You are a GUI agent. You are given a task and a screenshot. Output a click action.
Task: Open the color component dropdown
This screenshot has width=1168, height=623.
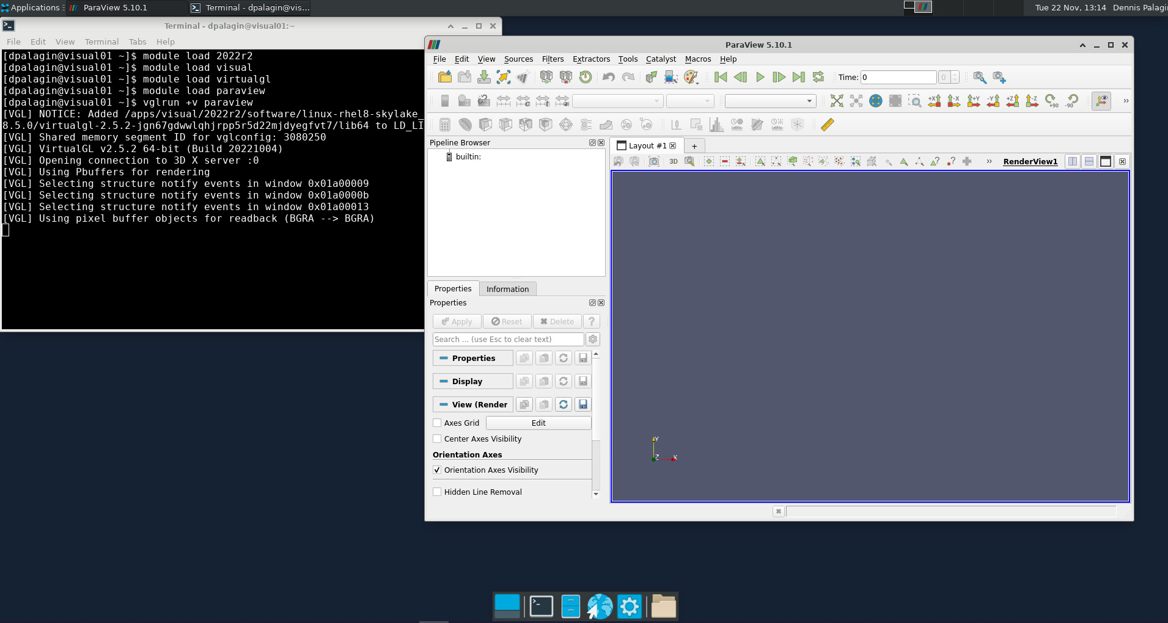pos(690,101)
